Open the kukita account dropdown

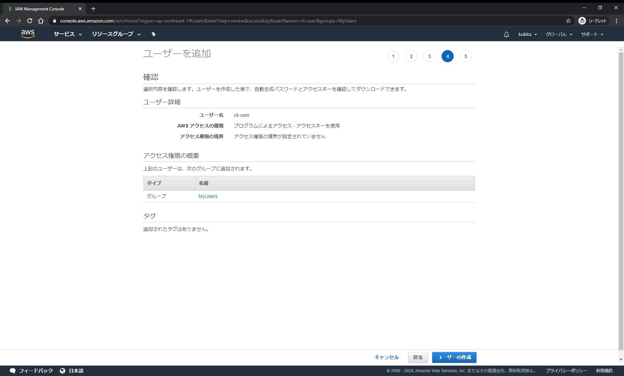click(528, 34)
